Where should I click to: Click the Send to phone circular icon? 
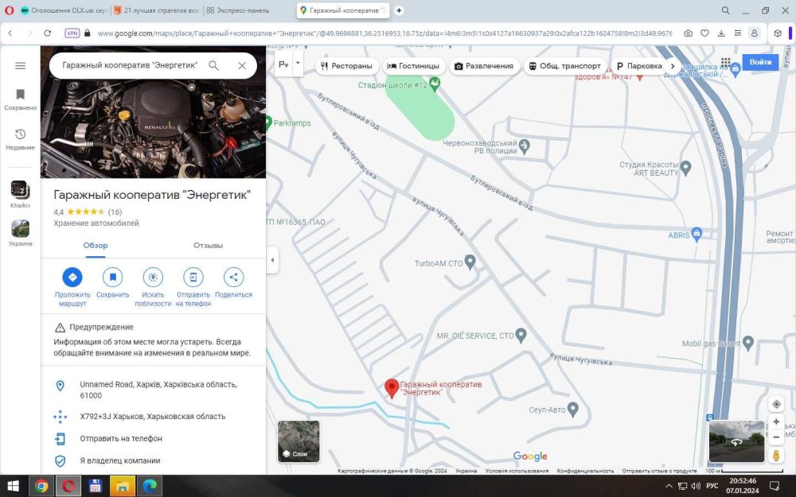pos(193,278)
